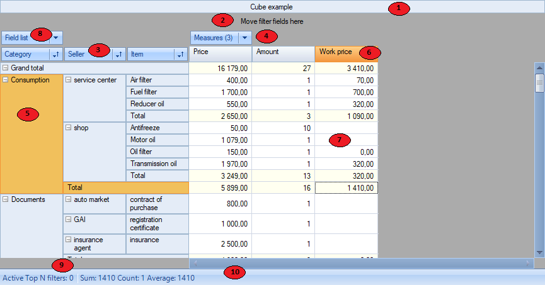The width and height of the screenshot is (545, 285).
Task: Click the horizontal scrollbar left arrow
Action: [x=195, y=263]
